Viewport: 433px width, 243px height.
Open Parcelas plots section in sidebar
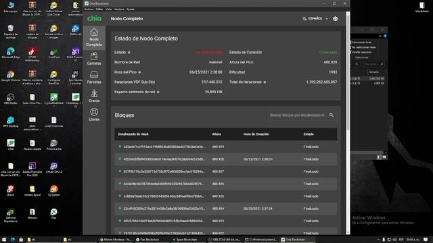(94, 78)
